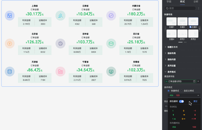Image resolution: width=202 pixels, height=130 pixels.
Task: Open the field dropdown arrow beside 订单金额(求和)
Action: pyautogui.click(x=198, y=81)
